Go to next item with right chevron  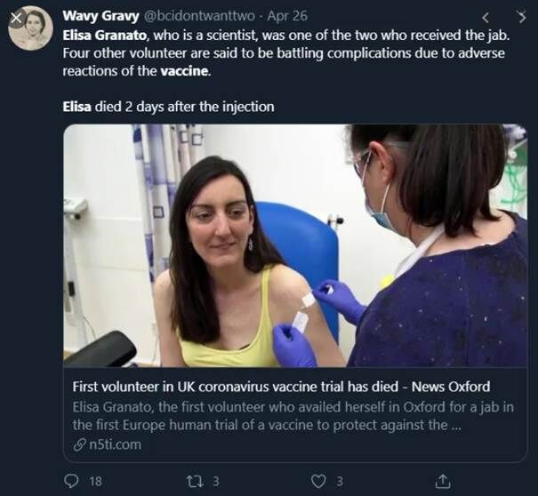pos(522,17)
